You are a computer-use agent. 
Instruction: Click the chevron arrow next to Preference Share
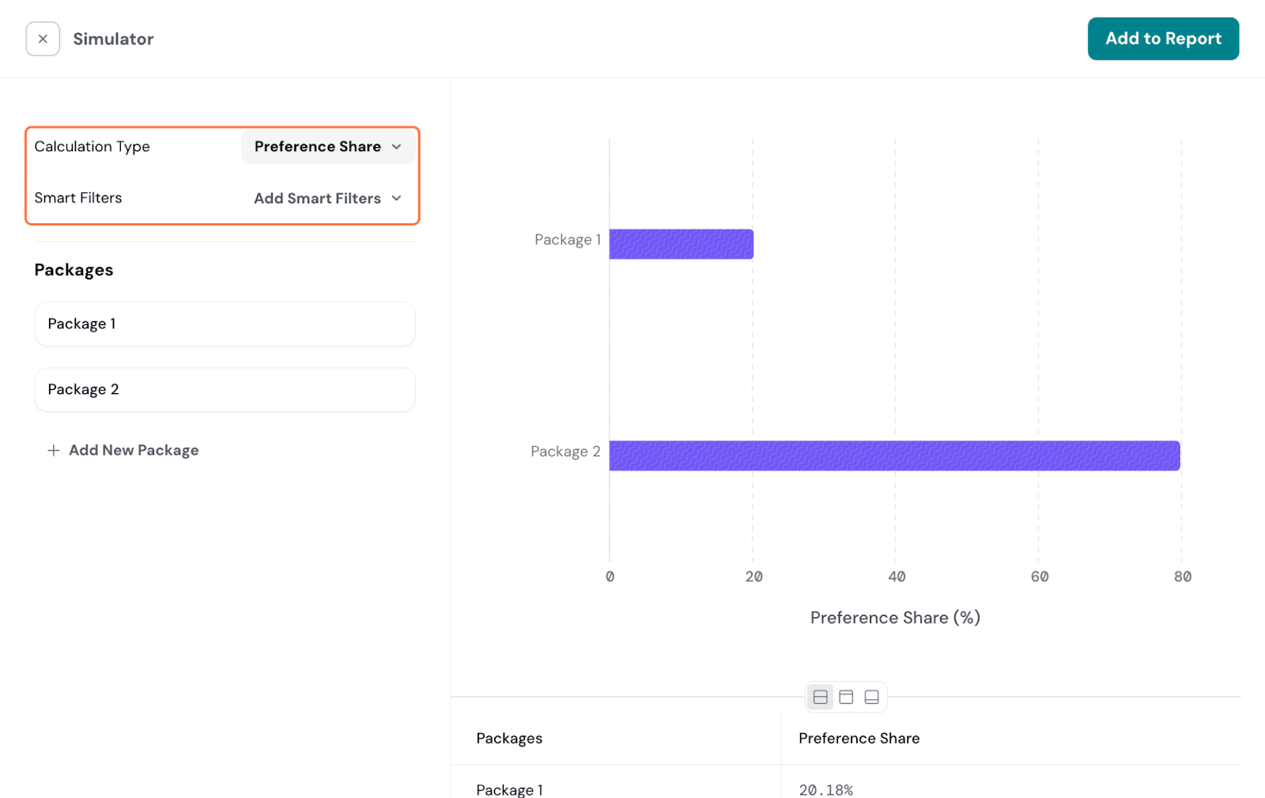coord(397,147)
